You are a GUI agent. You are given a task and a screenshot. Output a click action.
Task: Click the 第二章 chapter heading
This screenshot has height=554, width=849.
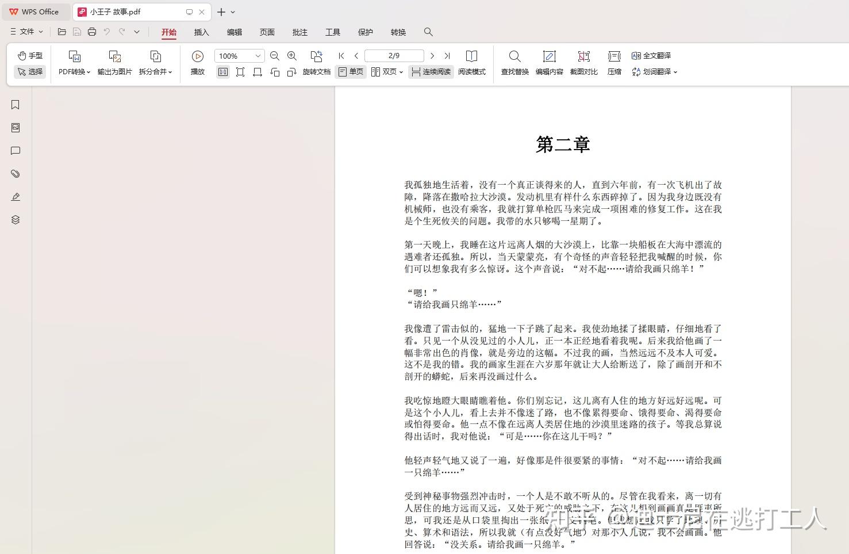click(x=563, y=144)
